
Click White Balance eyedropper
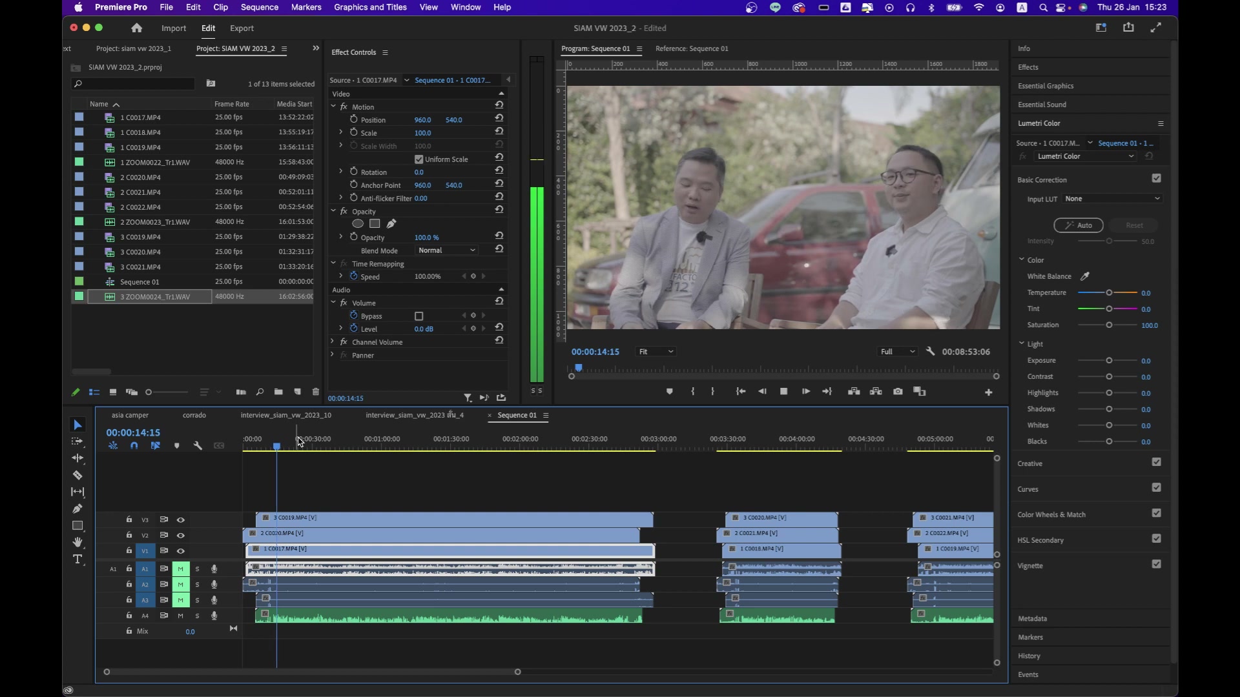(x=1085, y=276)
